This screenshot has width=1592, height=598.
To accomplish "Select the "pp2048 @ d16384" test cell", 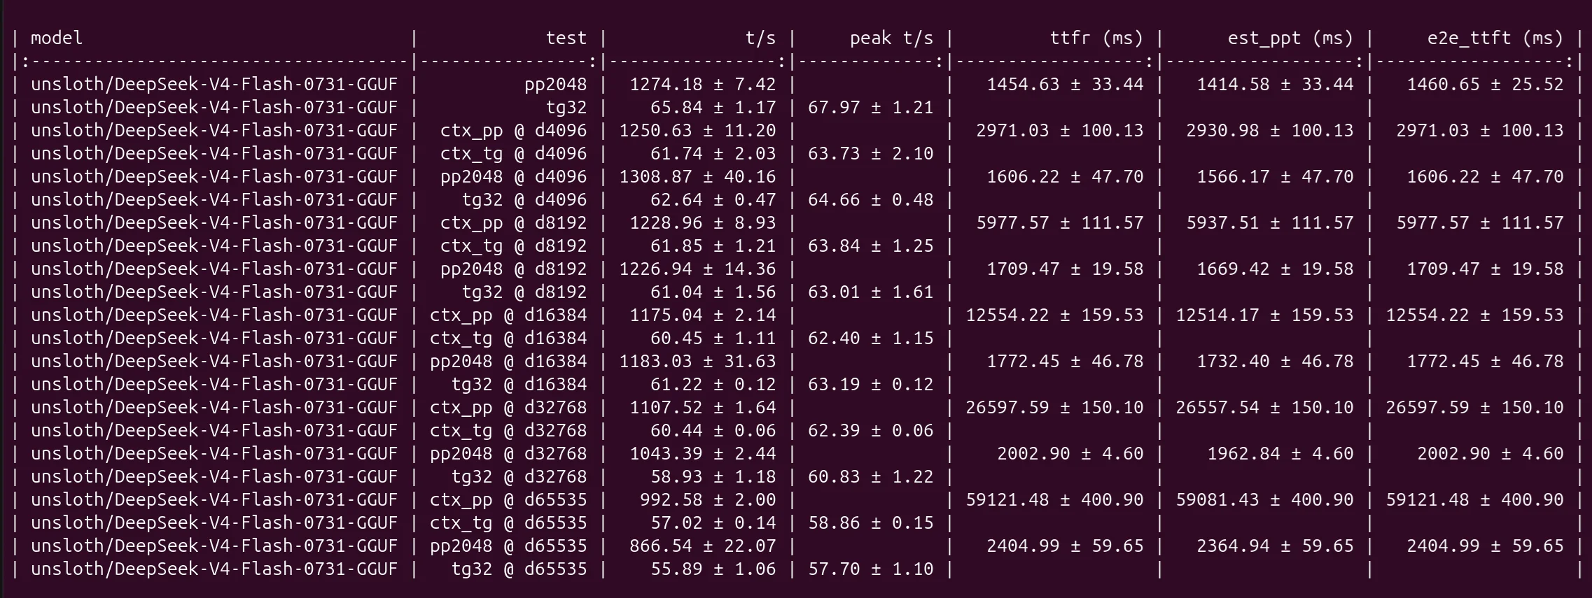I will (508, 361).
